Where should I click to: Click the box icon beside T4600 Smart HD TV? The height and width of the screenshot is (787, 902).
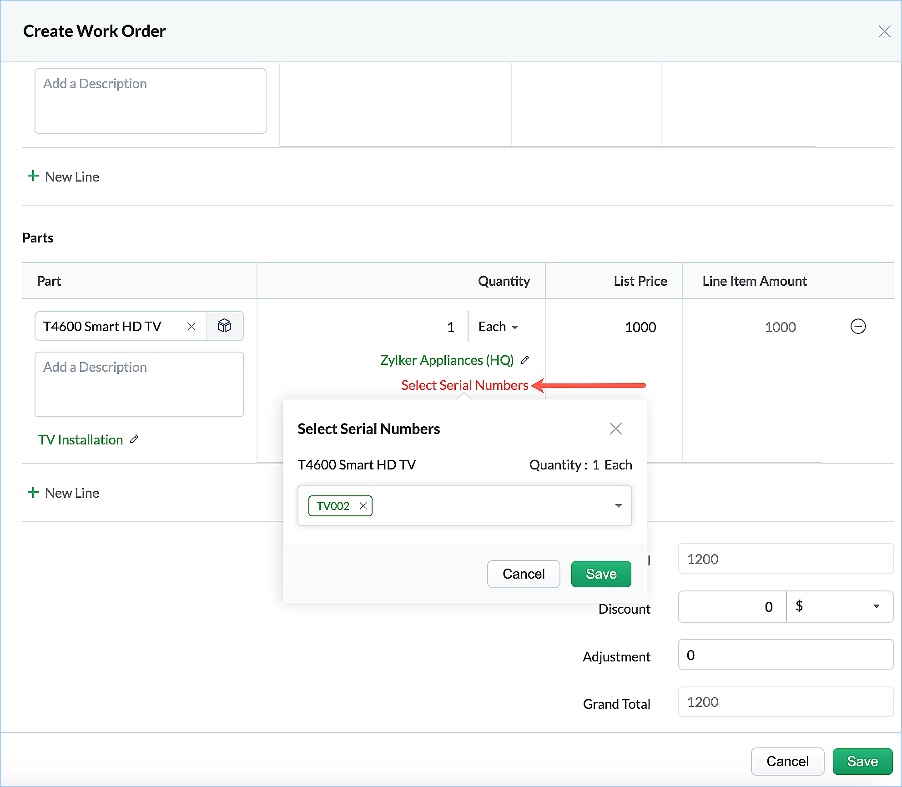(x=224, y=326)
